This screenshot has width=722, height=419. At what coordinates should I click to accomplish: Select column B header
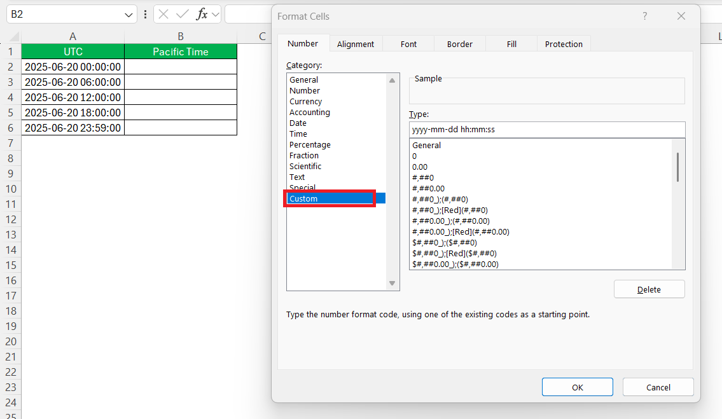[181, 36]
